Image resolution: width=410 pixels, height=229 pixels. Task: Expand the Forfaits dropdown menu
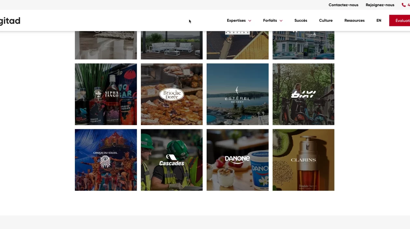[273, 20]
